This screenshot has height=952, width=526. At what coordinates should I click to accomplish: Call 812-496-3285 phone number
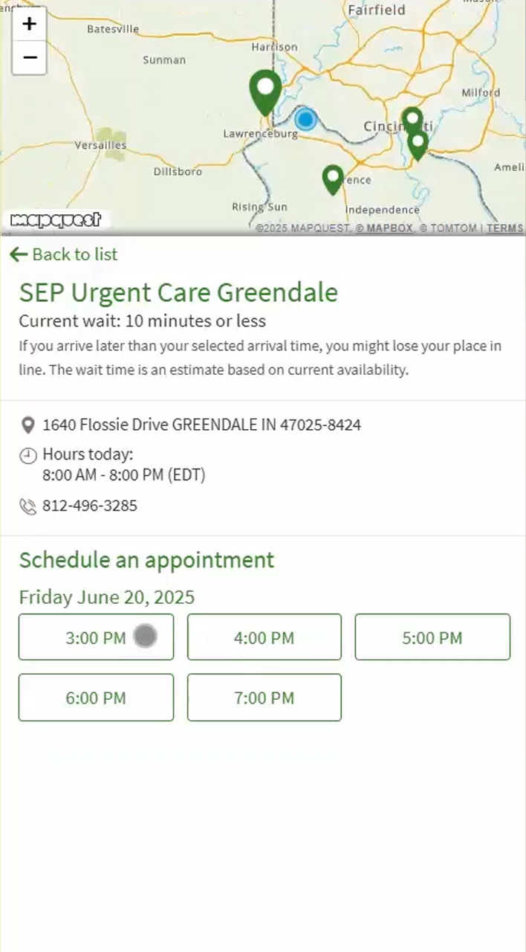coord(90,506)
